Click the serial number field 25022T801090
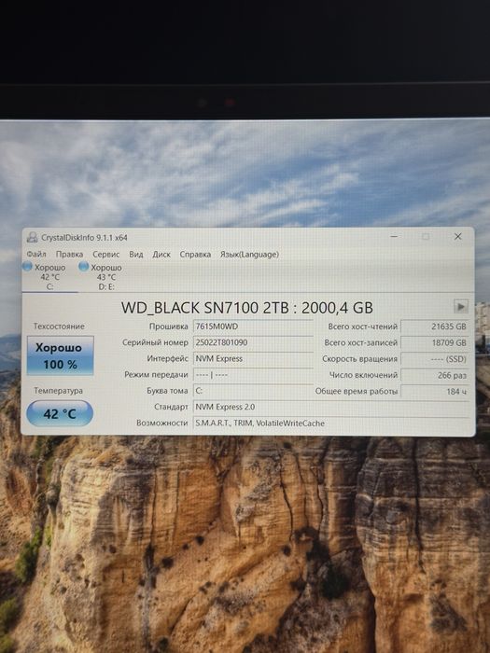This screenshot has height=653, width=490. (x=253, y=342)
